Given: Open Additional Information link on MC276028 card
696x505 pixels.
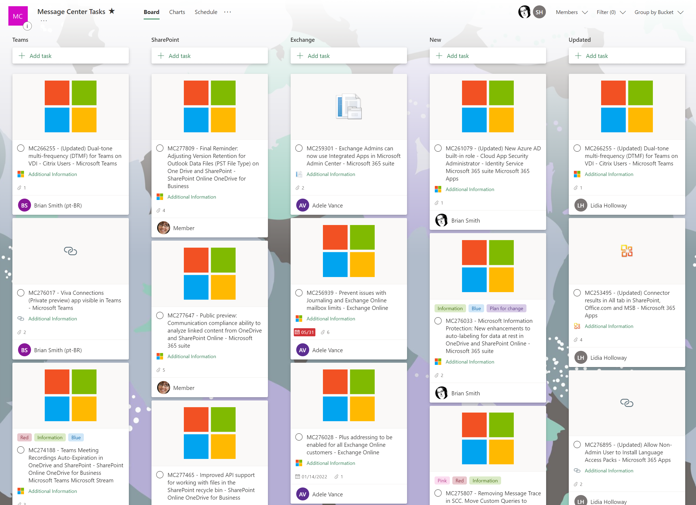Looking at the screenshot, I should pyautogui.click(x=330, y=463).
